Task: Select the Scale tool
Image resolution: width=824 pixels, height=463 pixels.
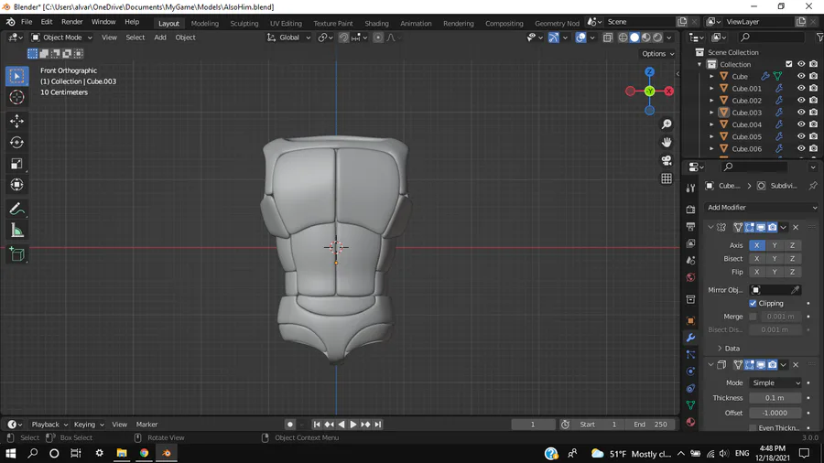Action: point(16,164)
